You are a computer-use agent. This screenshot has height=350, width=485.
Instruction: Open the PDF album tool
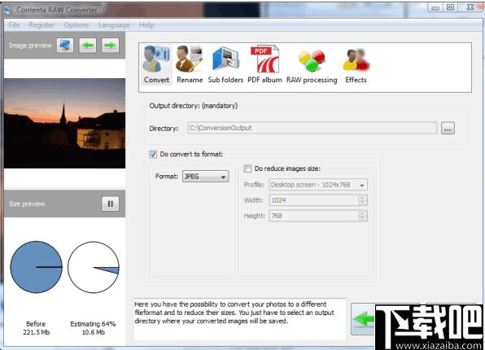264,64
